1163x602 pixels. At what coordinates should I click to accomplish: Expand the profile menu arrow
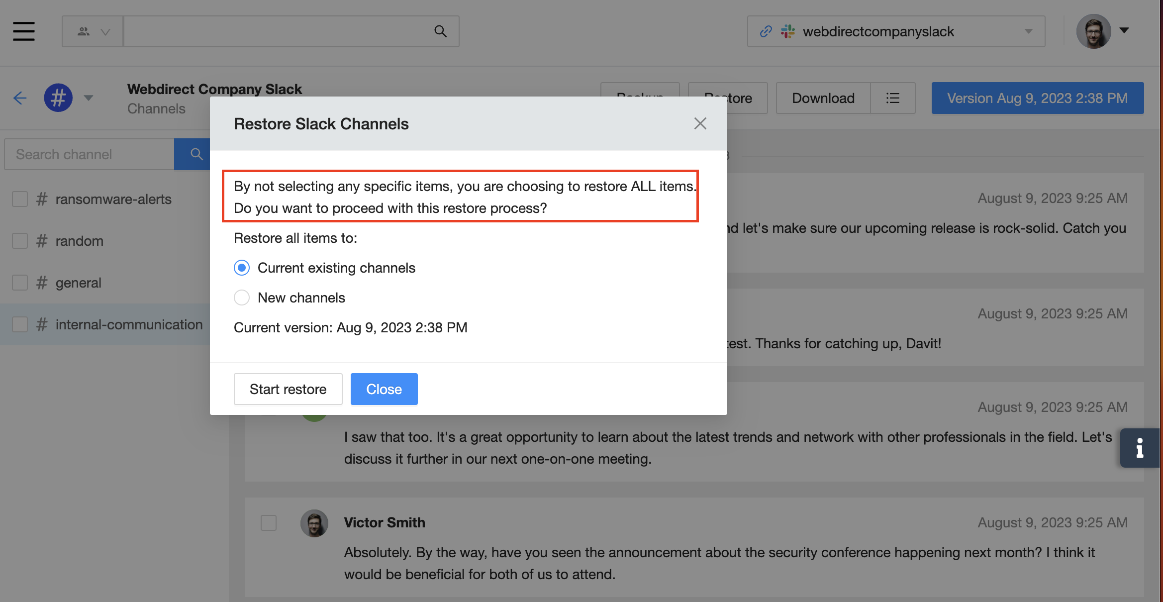(1124, 30)
